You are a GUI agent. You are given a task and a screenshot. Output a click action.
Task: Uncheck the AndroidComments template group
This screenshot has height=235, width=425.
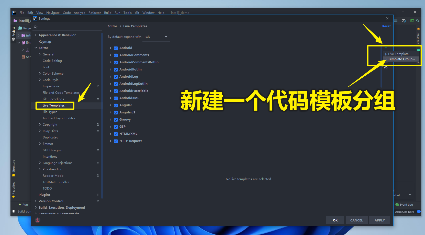pos(116,55)
